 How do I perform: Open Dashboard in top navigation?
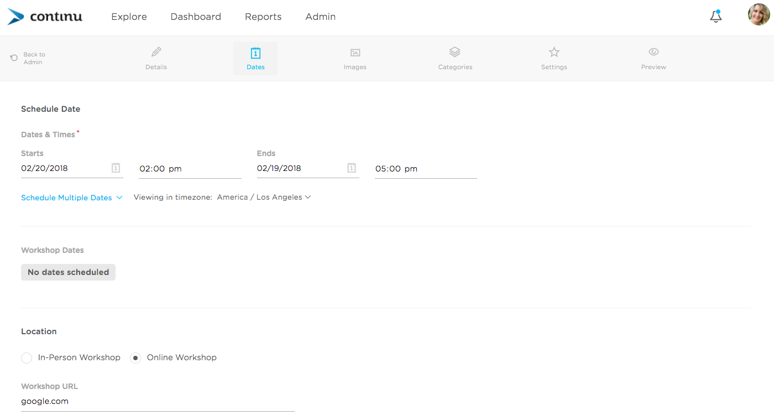pos(196,17)
